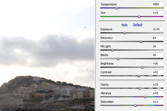The image size is (167, 111).
Task: Click the Temperature slider handle
Action: coord(116,8)
